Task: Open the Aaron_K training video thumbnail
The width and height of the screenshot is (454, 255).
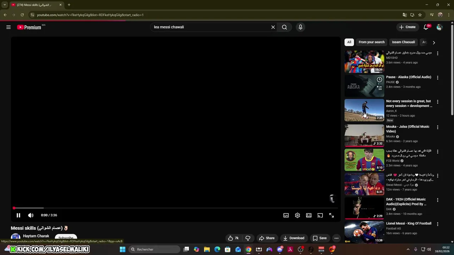Action: pos(364,110)
